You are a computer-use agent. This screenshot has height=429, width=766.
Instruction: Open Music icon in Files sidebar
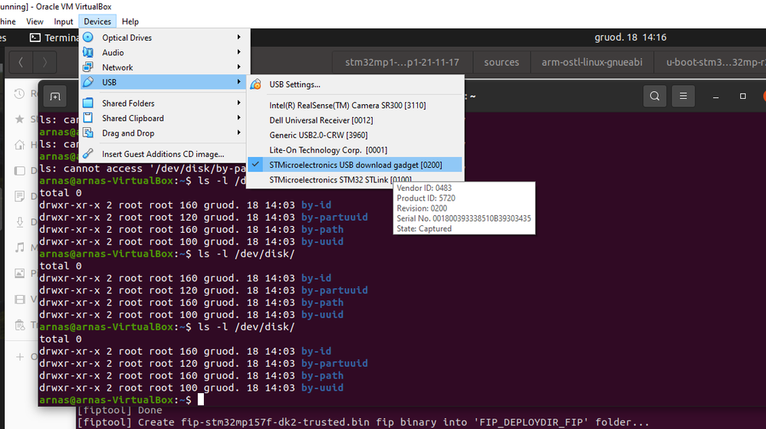[x=19, y=247]
